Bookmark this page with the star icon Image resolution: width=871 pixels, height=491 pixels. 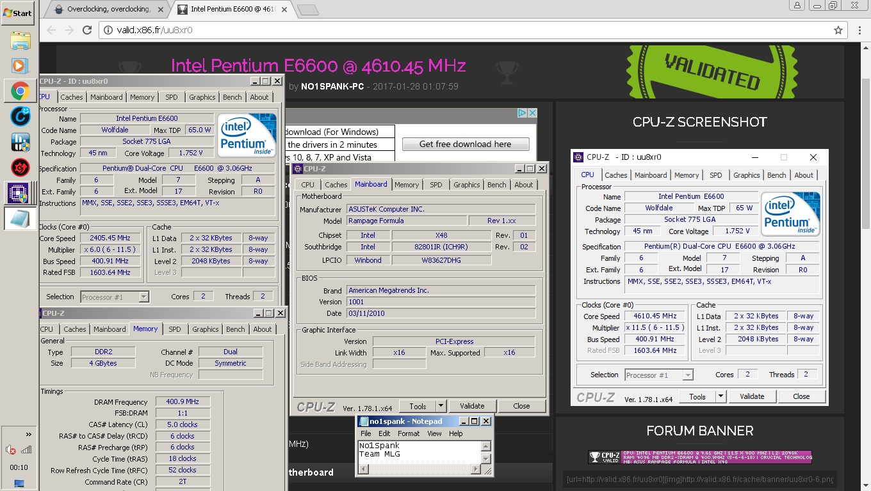838,30
